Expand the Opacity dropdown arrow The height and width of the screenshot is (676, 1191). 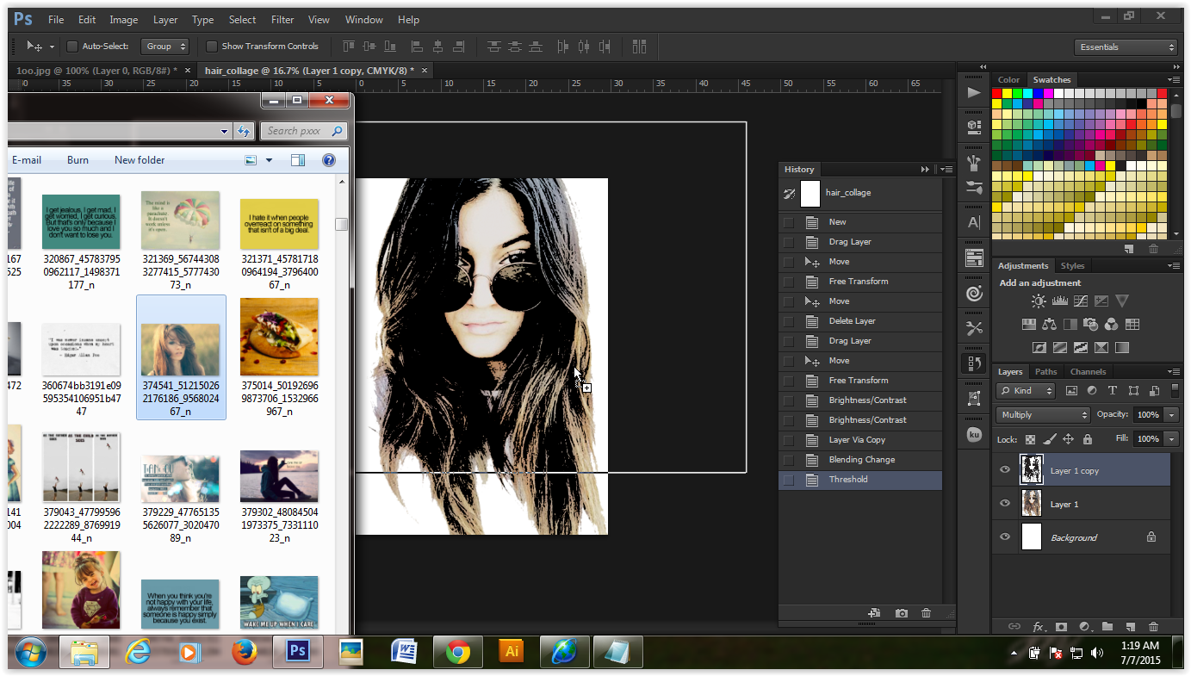1170,414
